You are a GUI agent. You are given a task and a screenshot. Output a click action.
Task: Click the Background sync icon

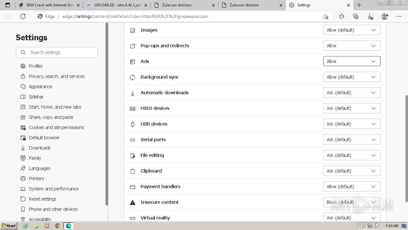point(133,77)
